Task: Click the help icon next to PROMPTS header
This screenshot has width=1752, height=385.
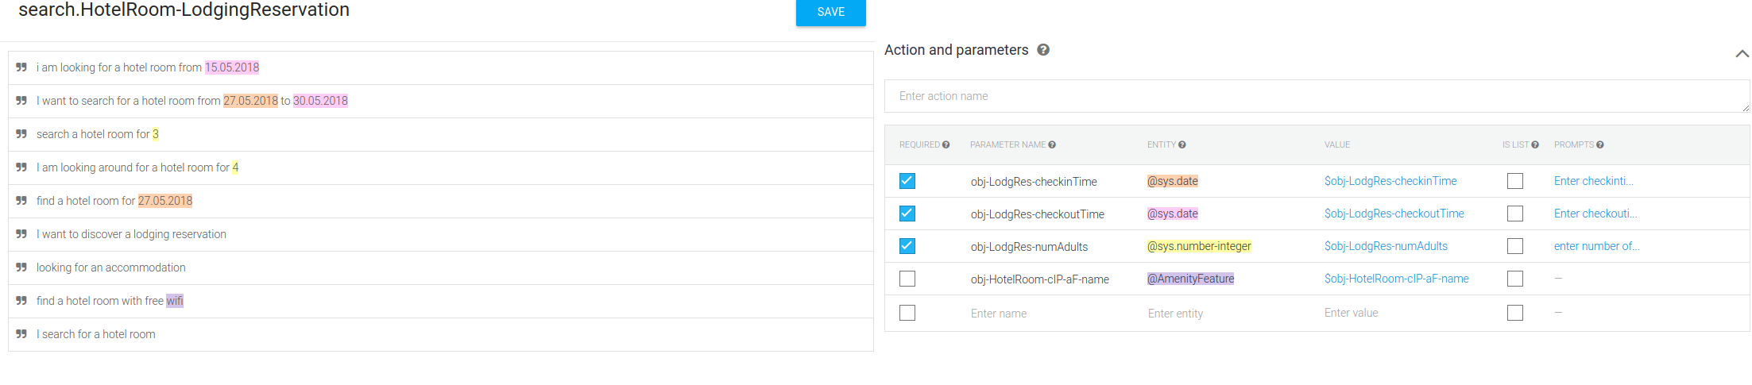Action: click(x=1600, y=144)
